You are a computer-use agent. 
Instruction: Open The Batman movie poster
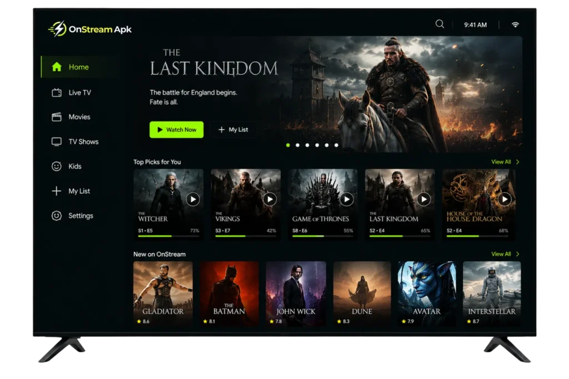(x=229, y=294)
